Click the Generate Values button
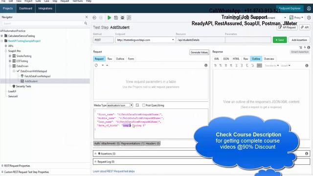 pyautogui.click(x=199, y=52)
